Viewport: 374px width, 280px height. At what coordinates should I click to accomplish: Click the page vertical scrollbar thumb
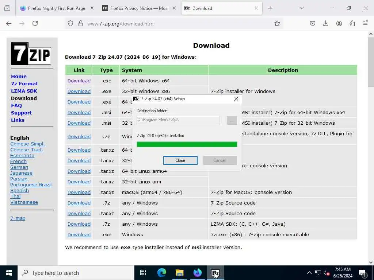click(371, 62)
